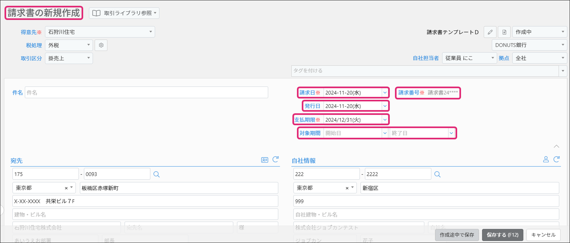This screenshot has height=243, width=570.
Task: Click the 件名 input field
Action: click(x=146, y=93)
